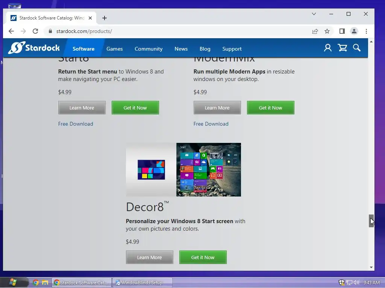The width and height of the screenshot is (385, 288).
Task: Click Learn More under Decor8
Action: pyautogui.click(x=150, y=257)
